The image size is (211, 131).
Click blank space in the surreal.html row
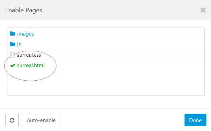(x=124, y=65)
